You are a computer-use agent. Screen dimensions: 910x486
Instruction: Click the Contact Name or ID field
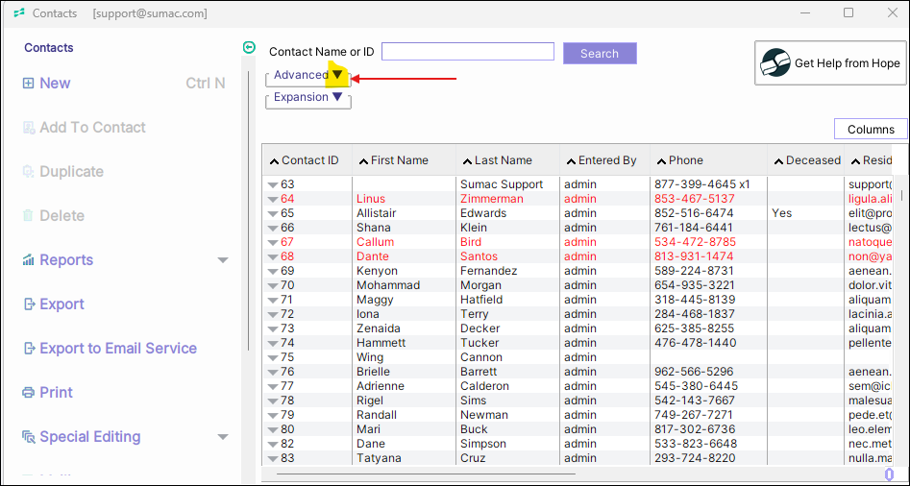coord(468,52)
